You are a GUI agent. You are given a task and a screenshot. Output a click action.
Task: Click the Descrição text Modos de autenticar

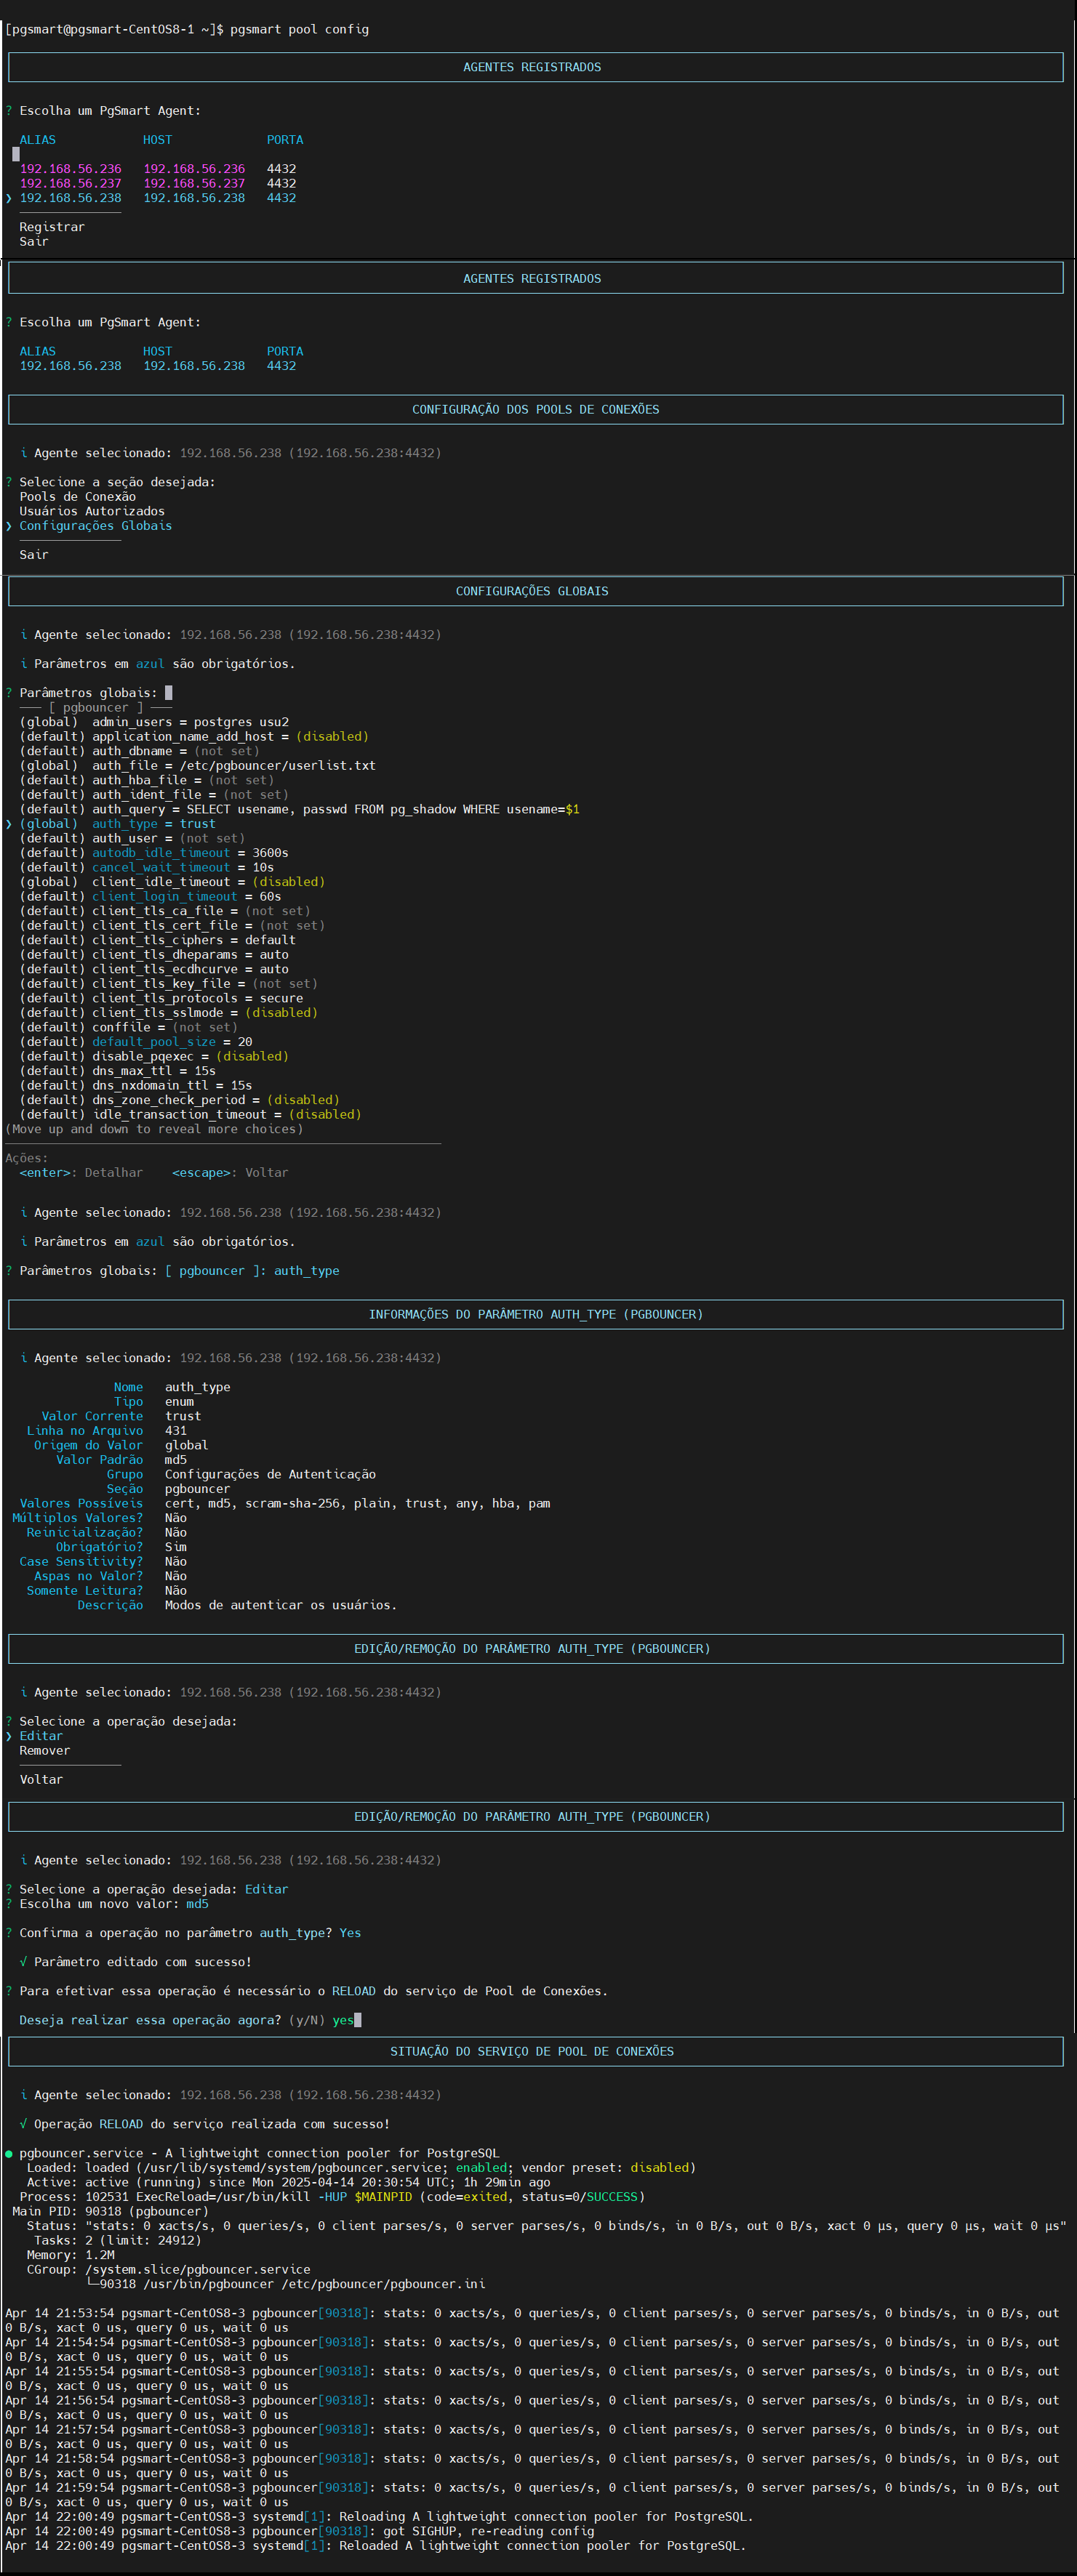(x=281, y=1605)
